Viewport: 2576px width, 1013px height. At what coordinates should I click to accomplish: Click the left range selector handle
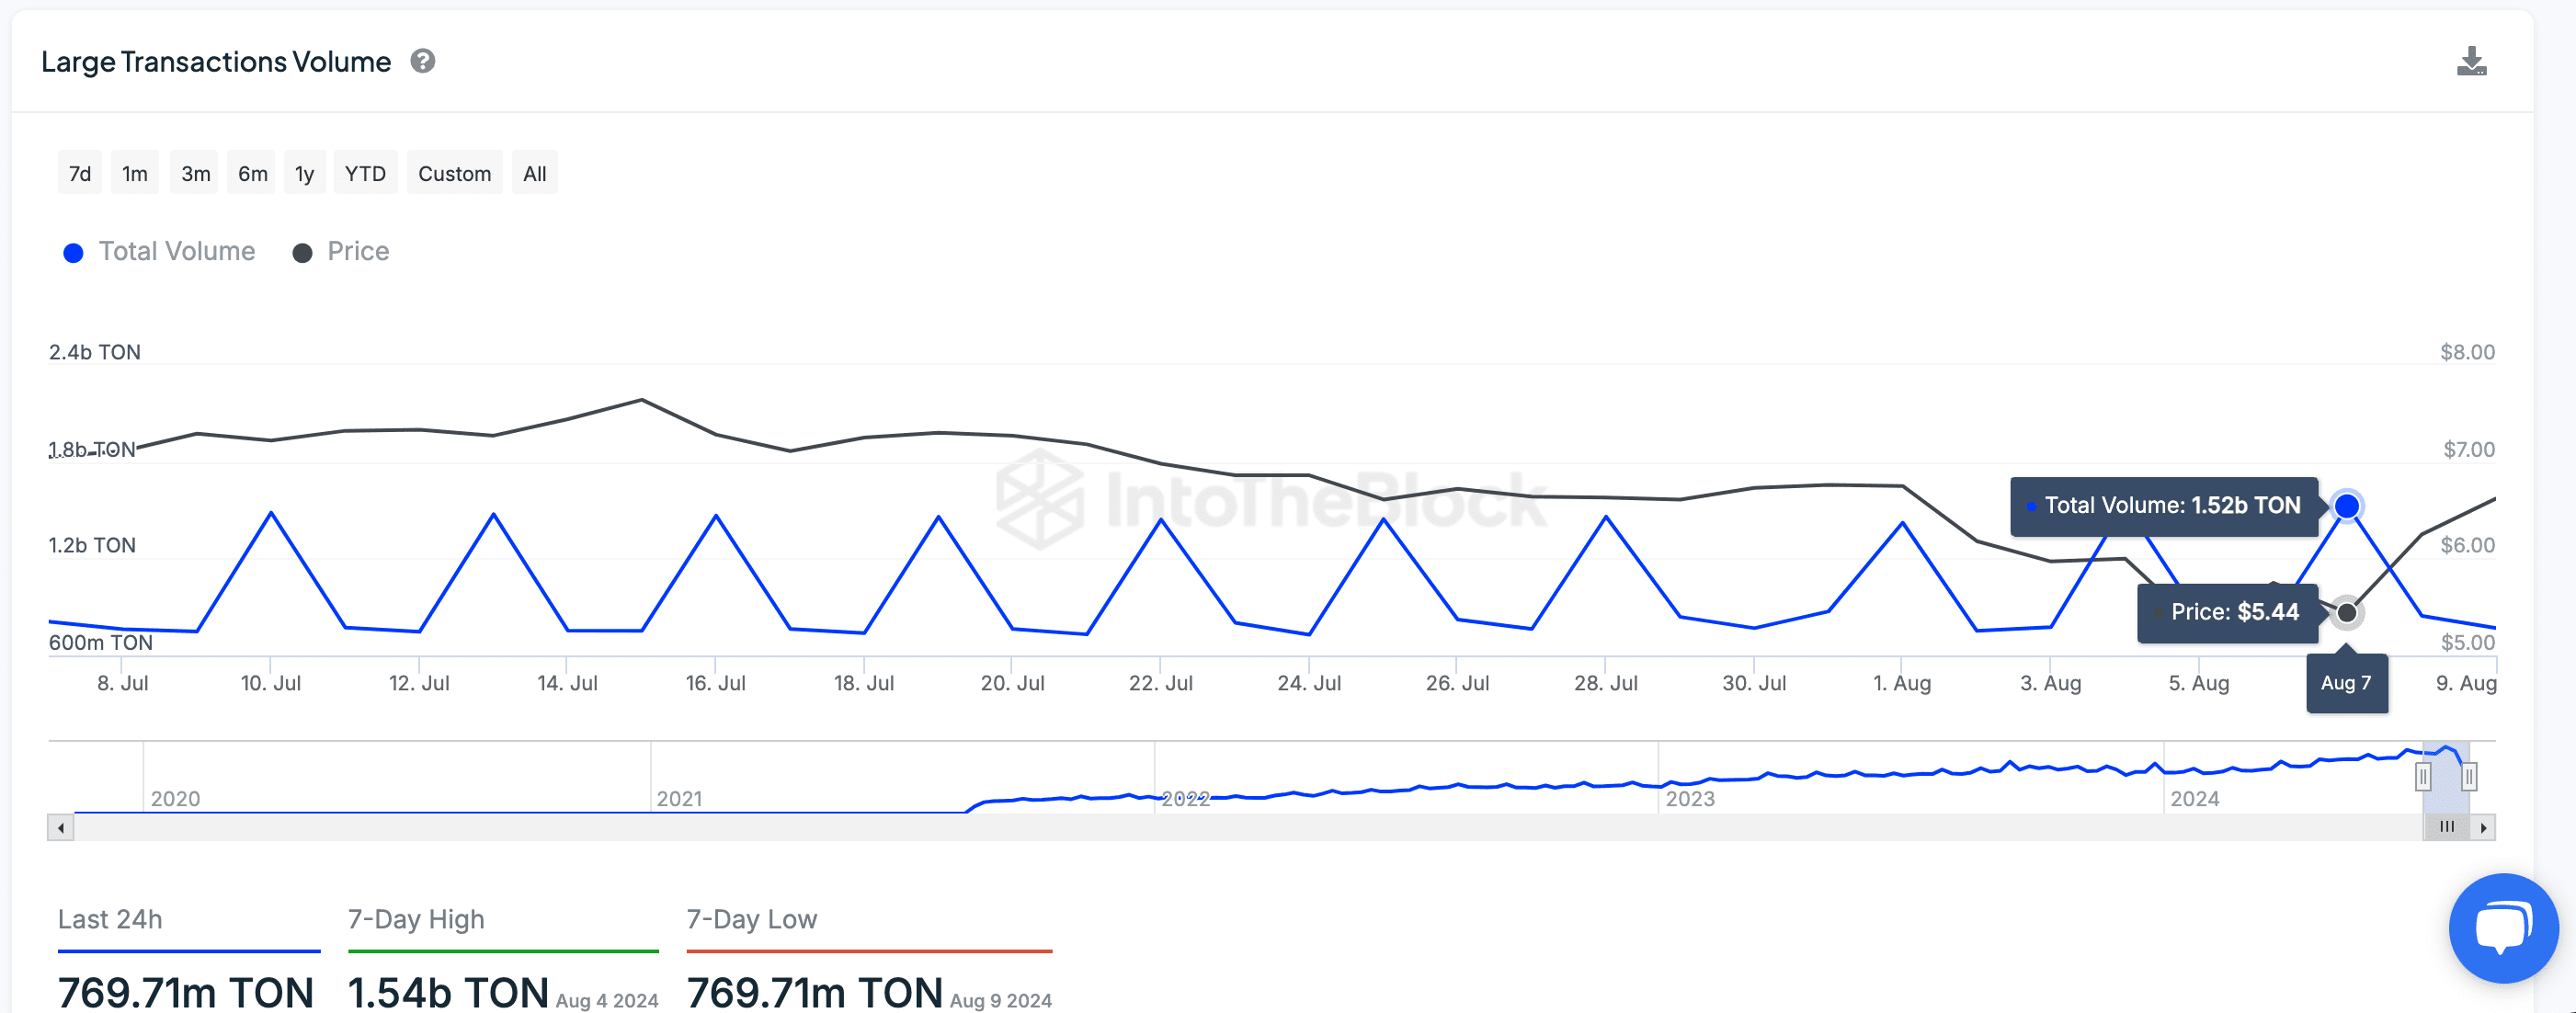click(2422, 776)
